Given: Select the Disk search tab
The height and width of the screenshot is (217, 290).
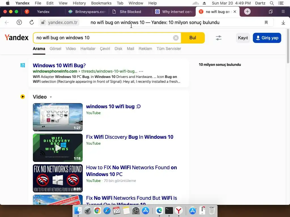Looking at the screenshot, I should 118,49.
